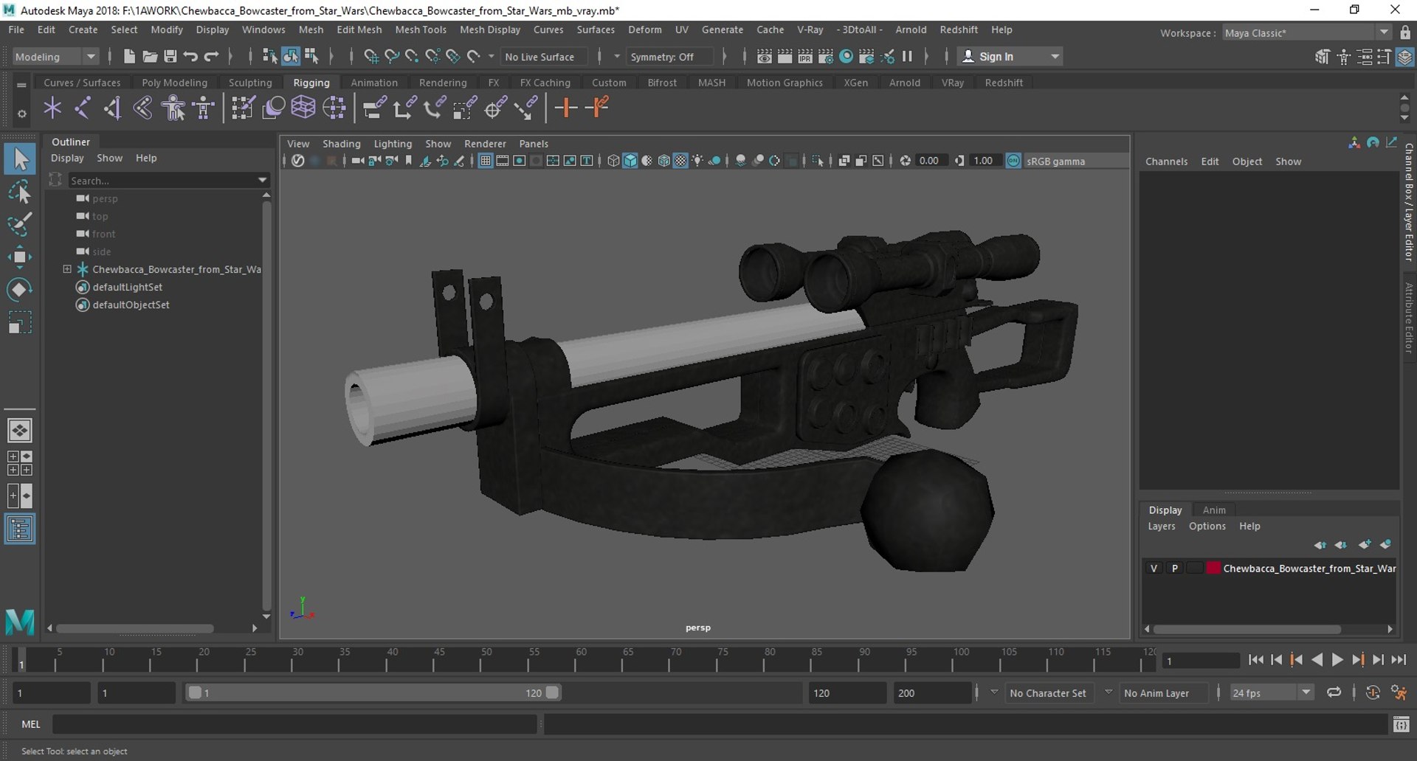
Task: Click the Save Scene icon
Action: (x=170, y=56)
